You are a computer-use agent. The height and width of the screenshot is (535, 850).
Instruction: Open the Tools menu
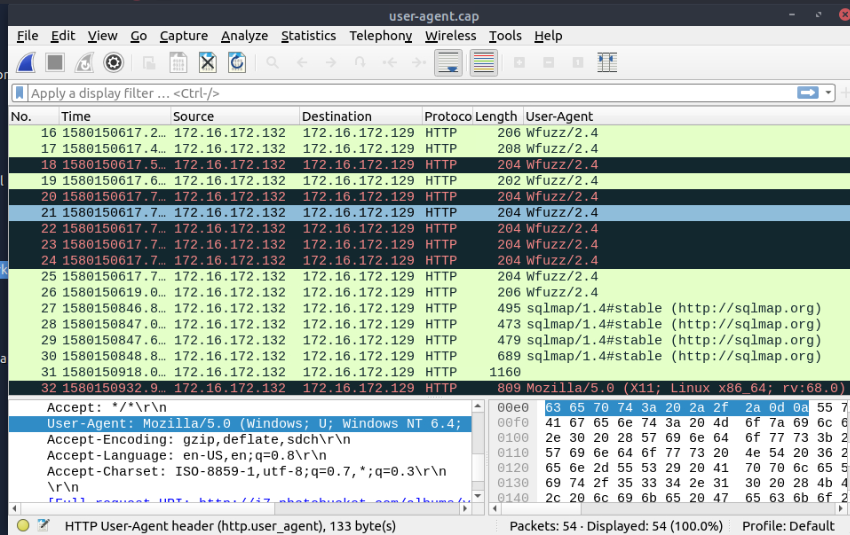pos(505,36)
